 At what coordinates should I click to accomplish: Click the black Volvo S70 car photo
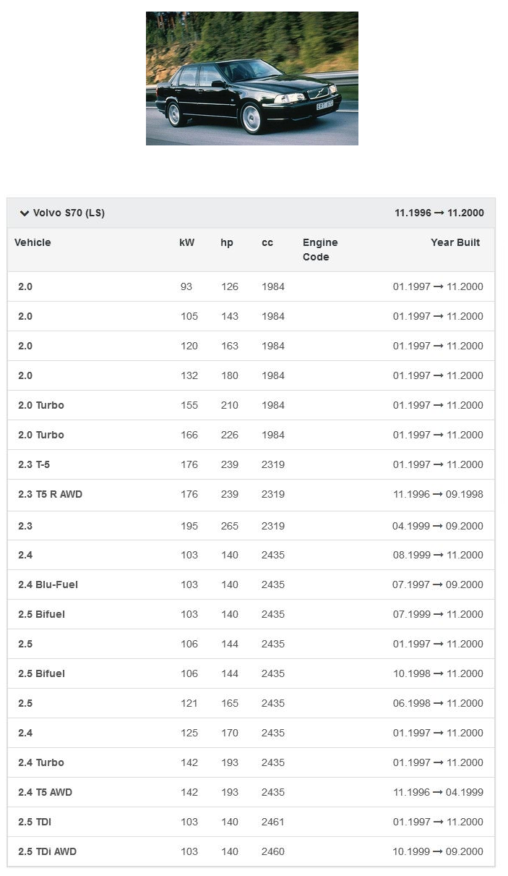251,78
